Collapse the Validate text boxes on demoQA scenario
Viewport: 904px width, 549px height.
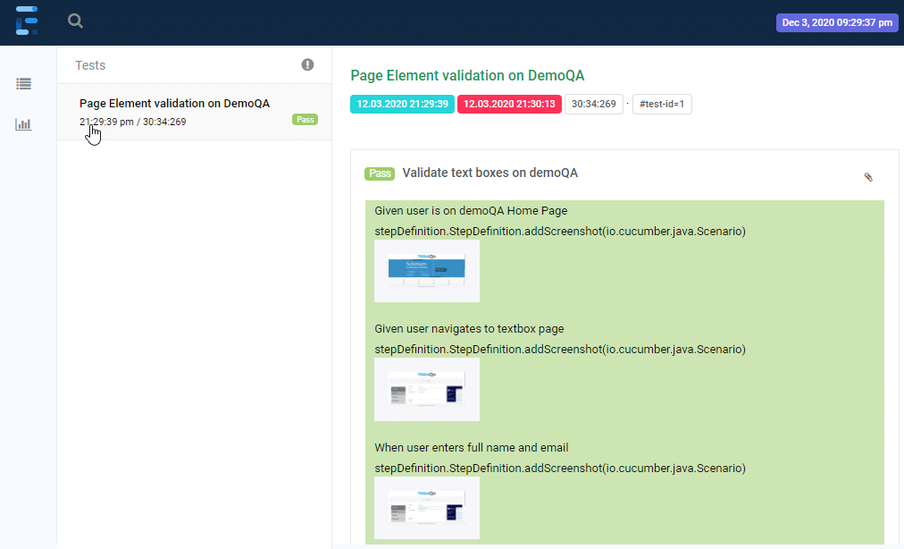(x=490, y=173)
